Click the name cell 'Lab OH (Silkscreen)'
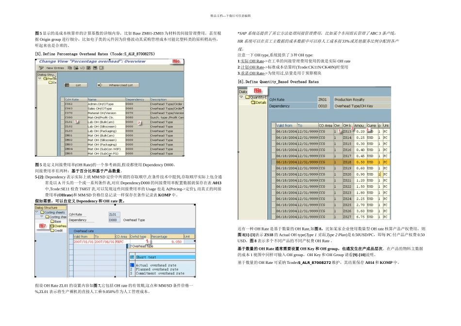Image resolution: width=461 pixels, height=326 pixels. click(106, 127)
